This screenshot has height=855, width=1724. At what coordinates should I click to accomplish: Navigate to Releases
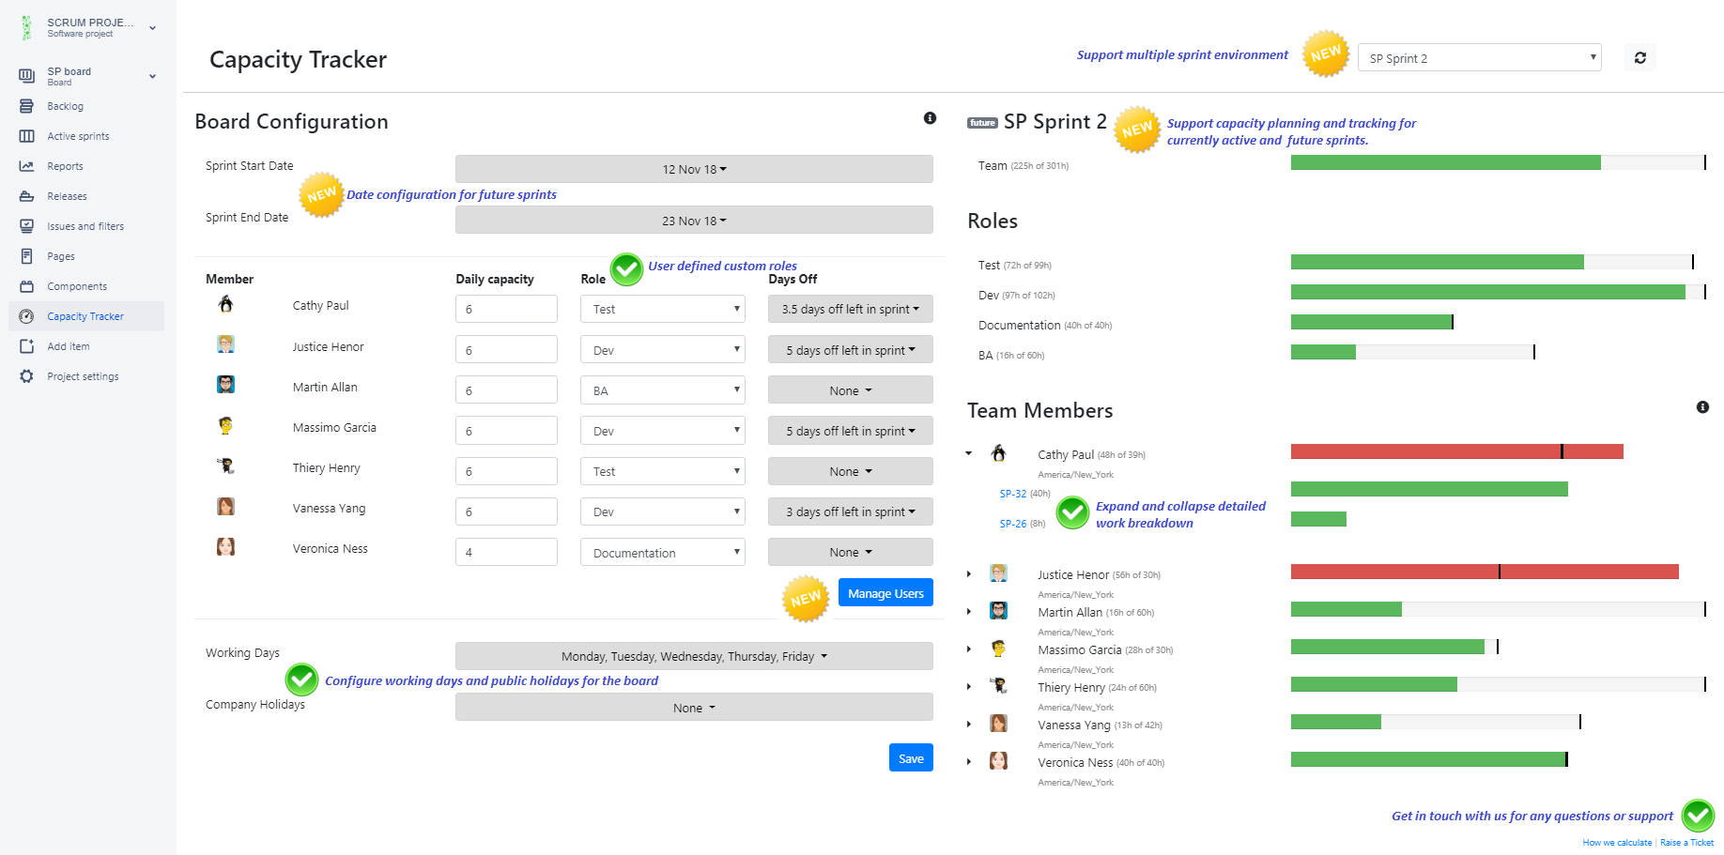67,196
